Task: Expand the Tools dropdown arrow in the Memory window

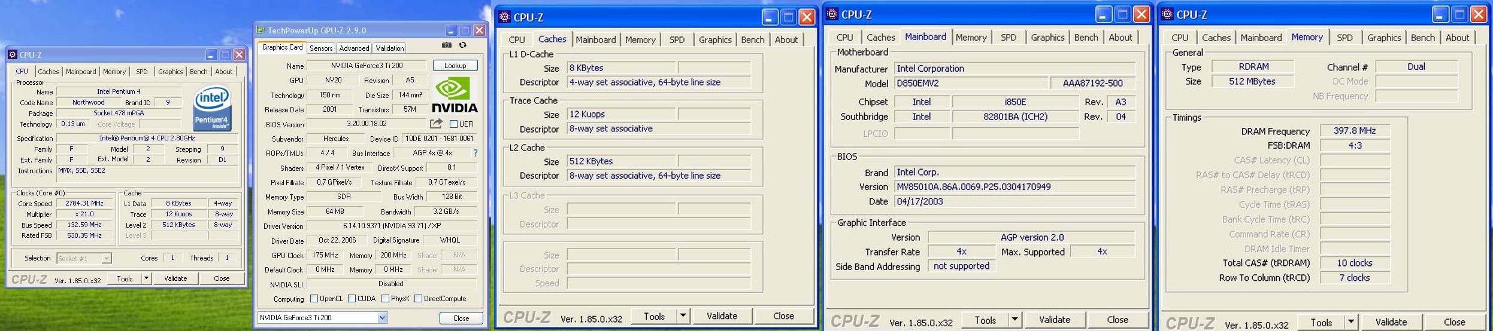Action: 1350,322
